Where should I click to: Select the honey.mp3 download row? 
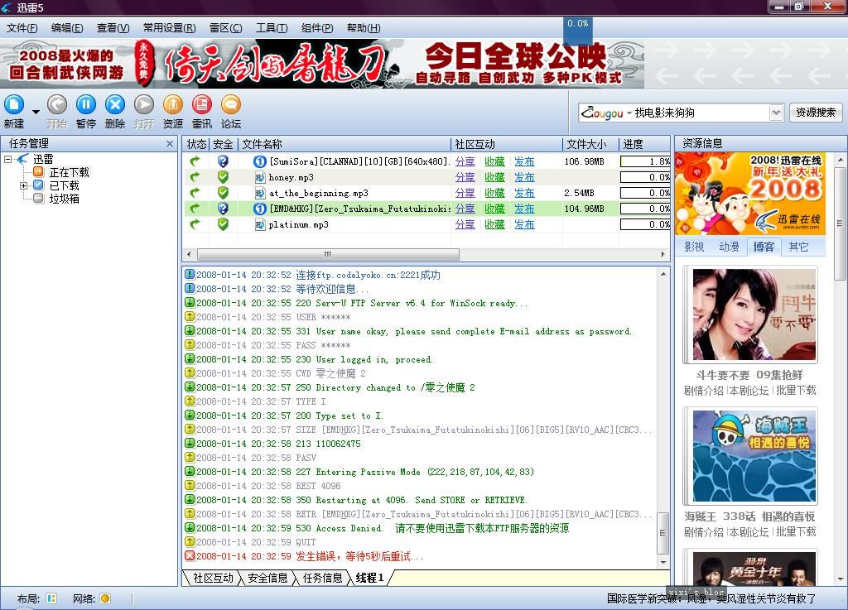tap(426, 177)
